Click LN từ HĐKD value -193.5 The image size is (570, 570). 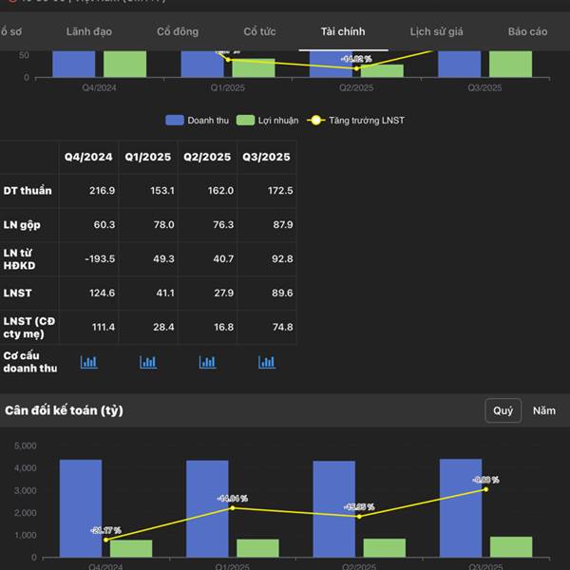coord(100,259)
